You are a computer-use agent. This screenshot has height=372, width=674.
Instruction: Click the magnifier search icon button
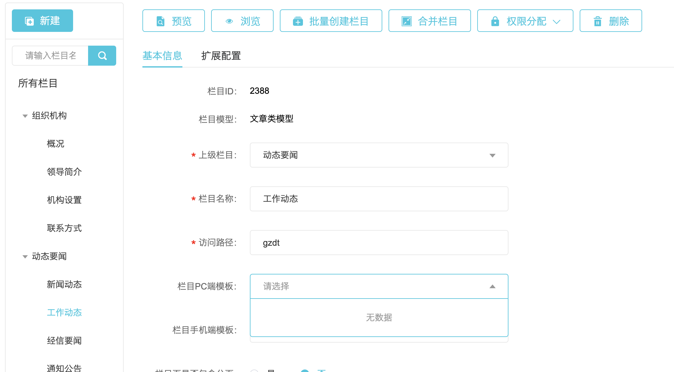pos(102,56)
